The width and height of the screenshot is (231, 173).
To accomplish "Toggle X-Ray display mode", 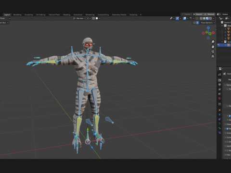I will coord(197,18).
